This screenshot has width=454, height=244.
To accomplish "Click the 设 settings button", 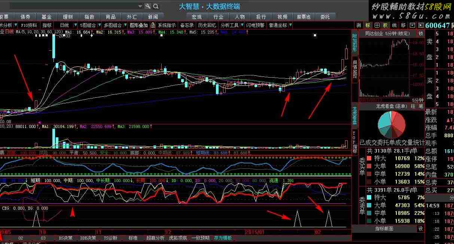I will [421, 228].
